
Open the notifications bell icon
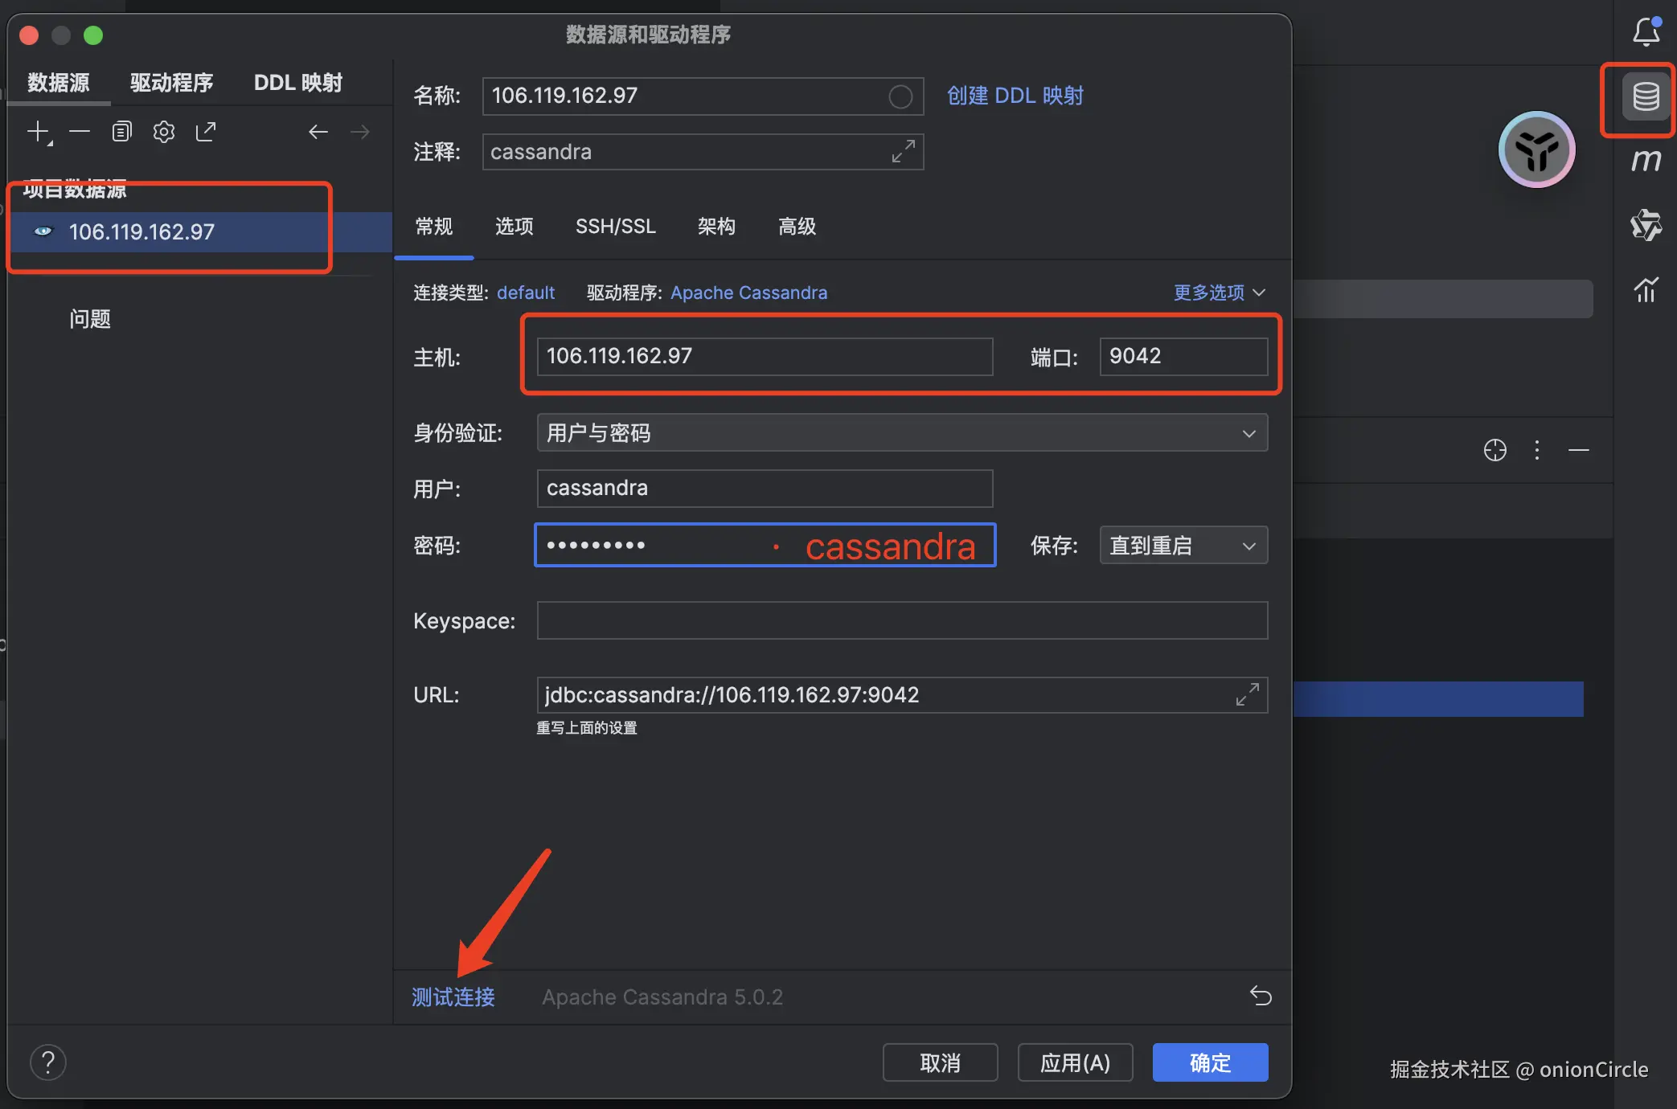(1645, 32)
